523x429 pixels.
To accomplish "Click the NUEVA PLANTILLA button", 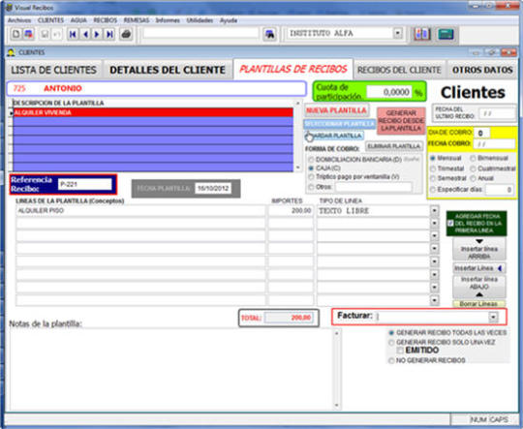I will coord(336,110).
